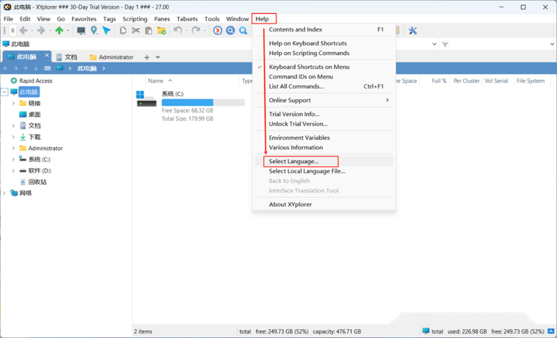
Task: Open the Online Support submenu
Action: (324, 100)
